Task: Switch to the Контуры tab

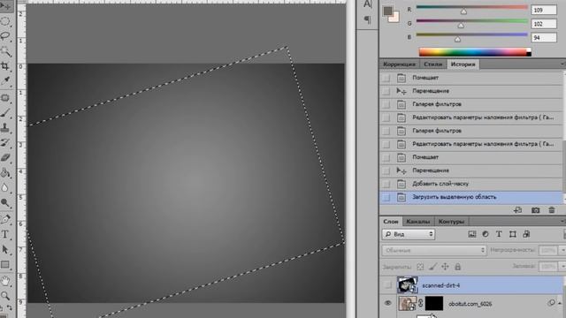Action: 451,222
